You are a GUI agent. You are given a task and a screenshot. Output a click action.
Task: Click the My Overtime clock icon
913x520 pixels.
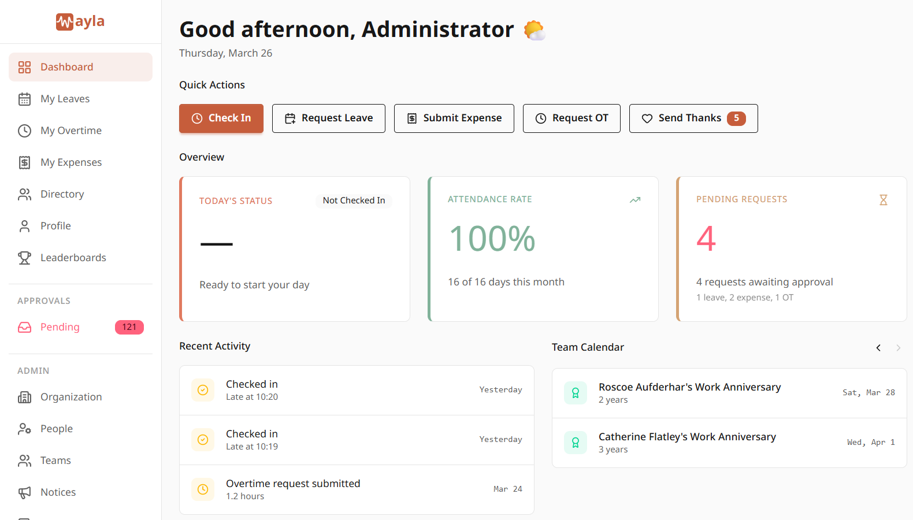(24, 131)
